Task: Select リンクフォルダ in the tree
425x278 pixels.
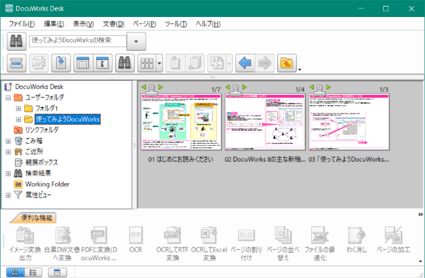Action: point(42,130)
